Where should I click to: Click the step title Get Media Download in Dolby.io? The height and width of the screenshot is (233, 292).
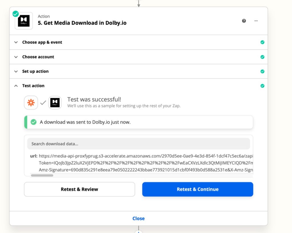(82, 23)
